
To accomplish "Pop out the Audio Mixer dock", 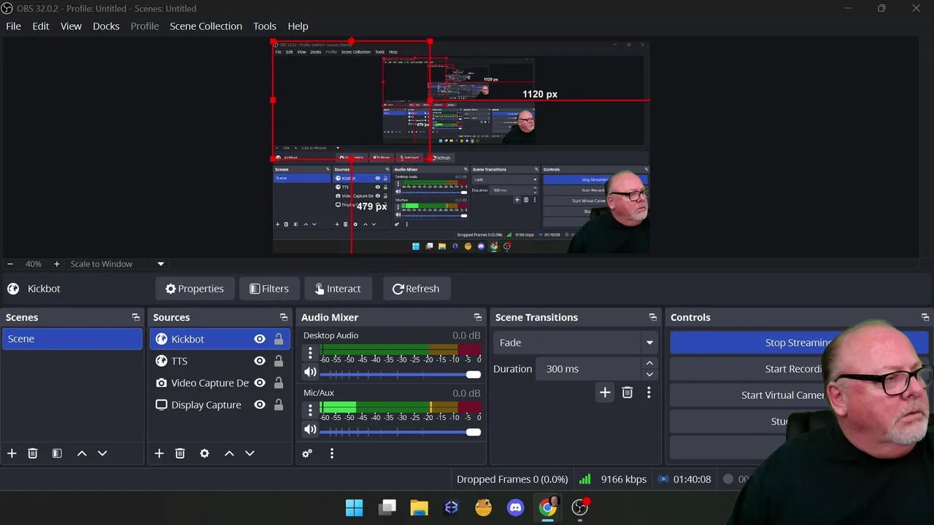I will (478, 317).
